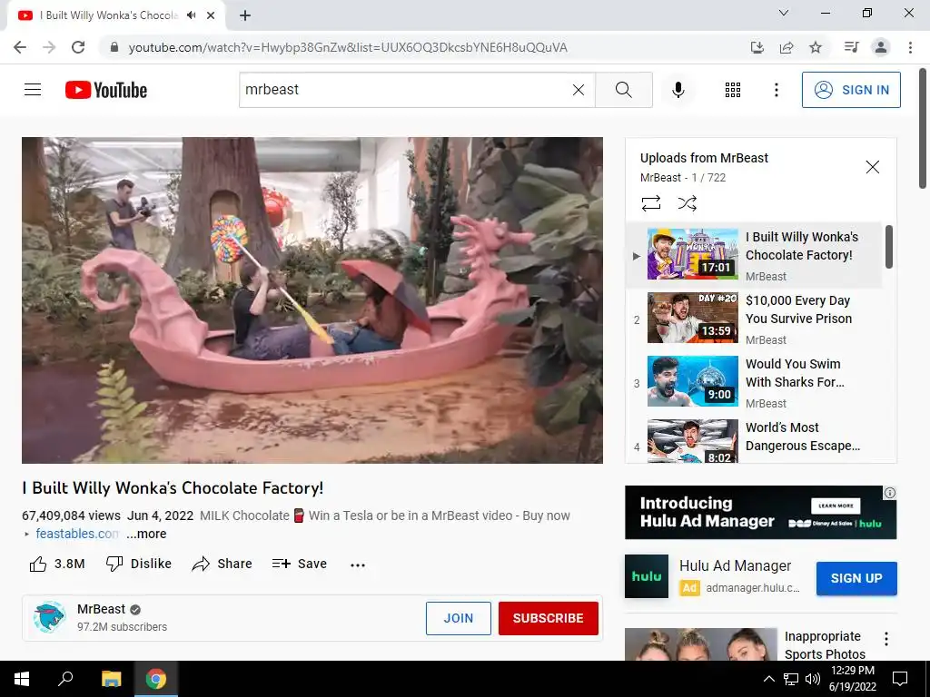The width and height of the screenshot is (930, 697).
Task: Open YouTube settings three-dot menu
Action: click(776, 90)
